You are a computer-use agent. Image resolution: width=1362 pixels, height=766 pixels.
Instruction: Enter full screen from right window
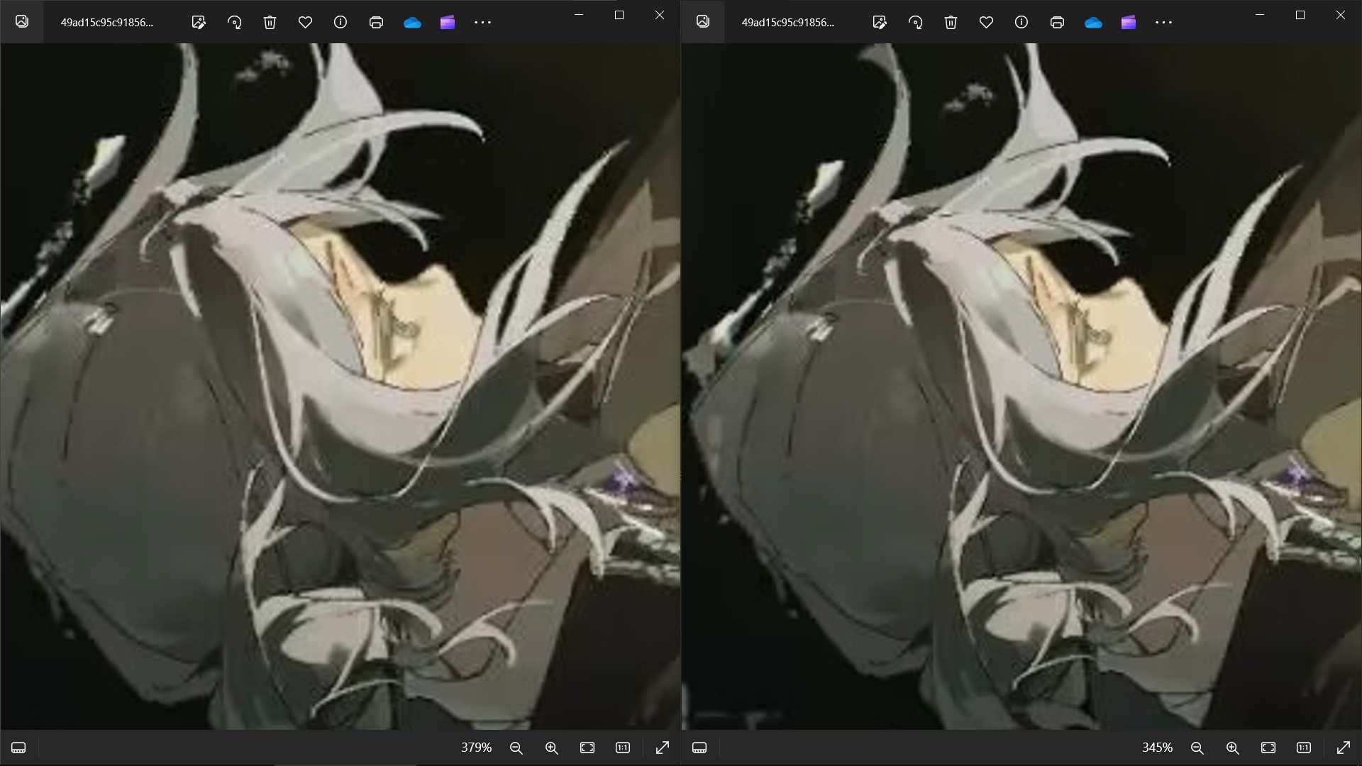[x=1344, y=748]
